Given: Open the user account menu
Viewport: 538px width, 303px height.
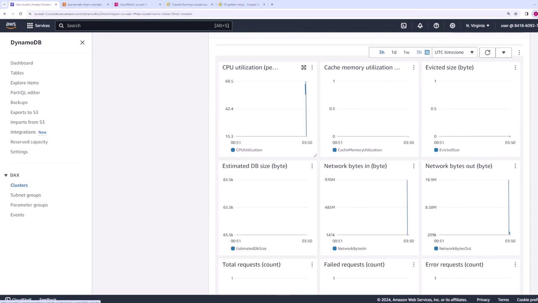Looking at the screenshot, I should click(520, 26).
